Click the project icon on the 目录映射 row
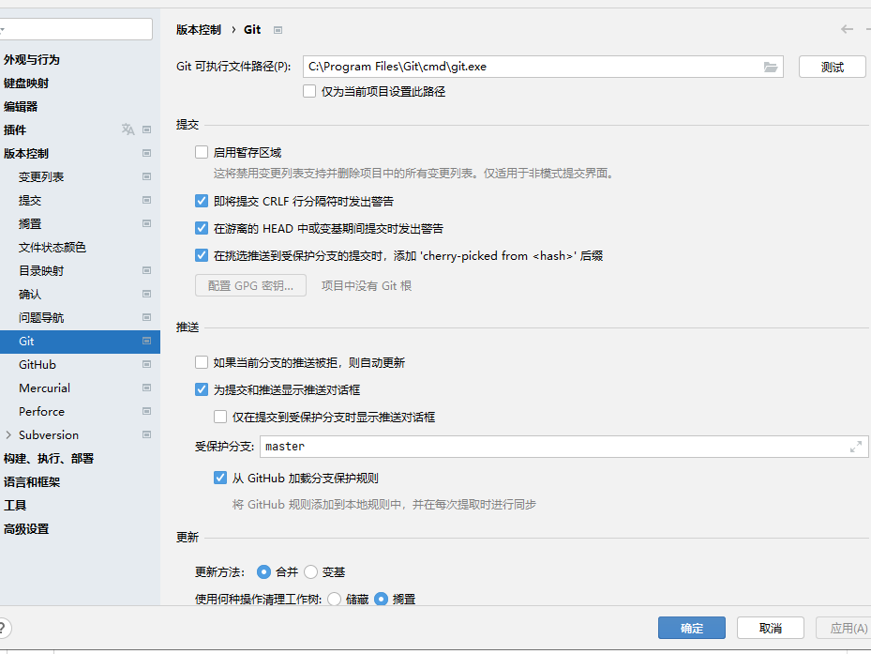The image size is (871, 654). (x=146, y=270)
